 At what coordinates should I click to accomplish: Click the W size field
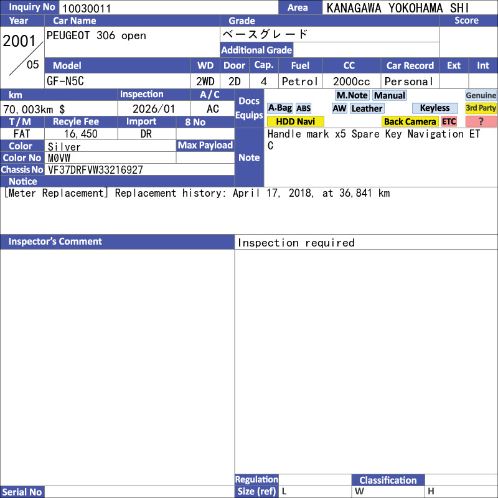[x=388, y=492]
